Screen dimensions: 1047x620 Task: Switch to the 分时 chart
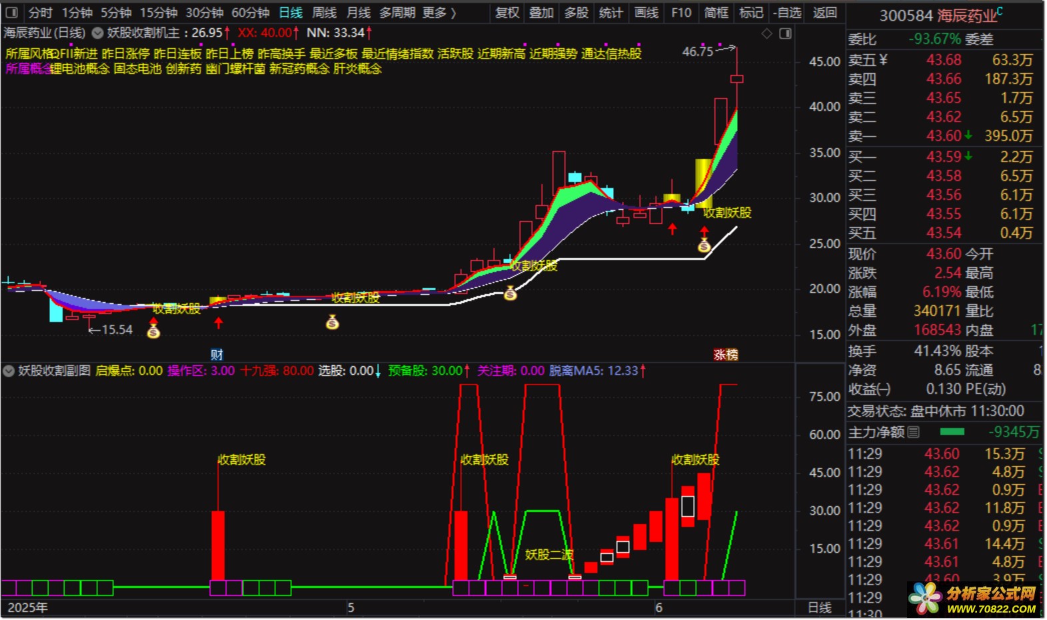[40, 13]
